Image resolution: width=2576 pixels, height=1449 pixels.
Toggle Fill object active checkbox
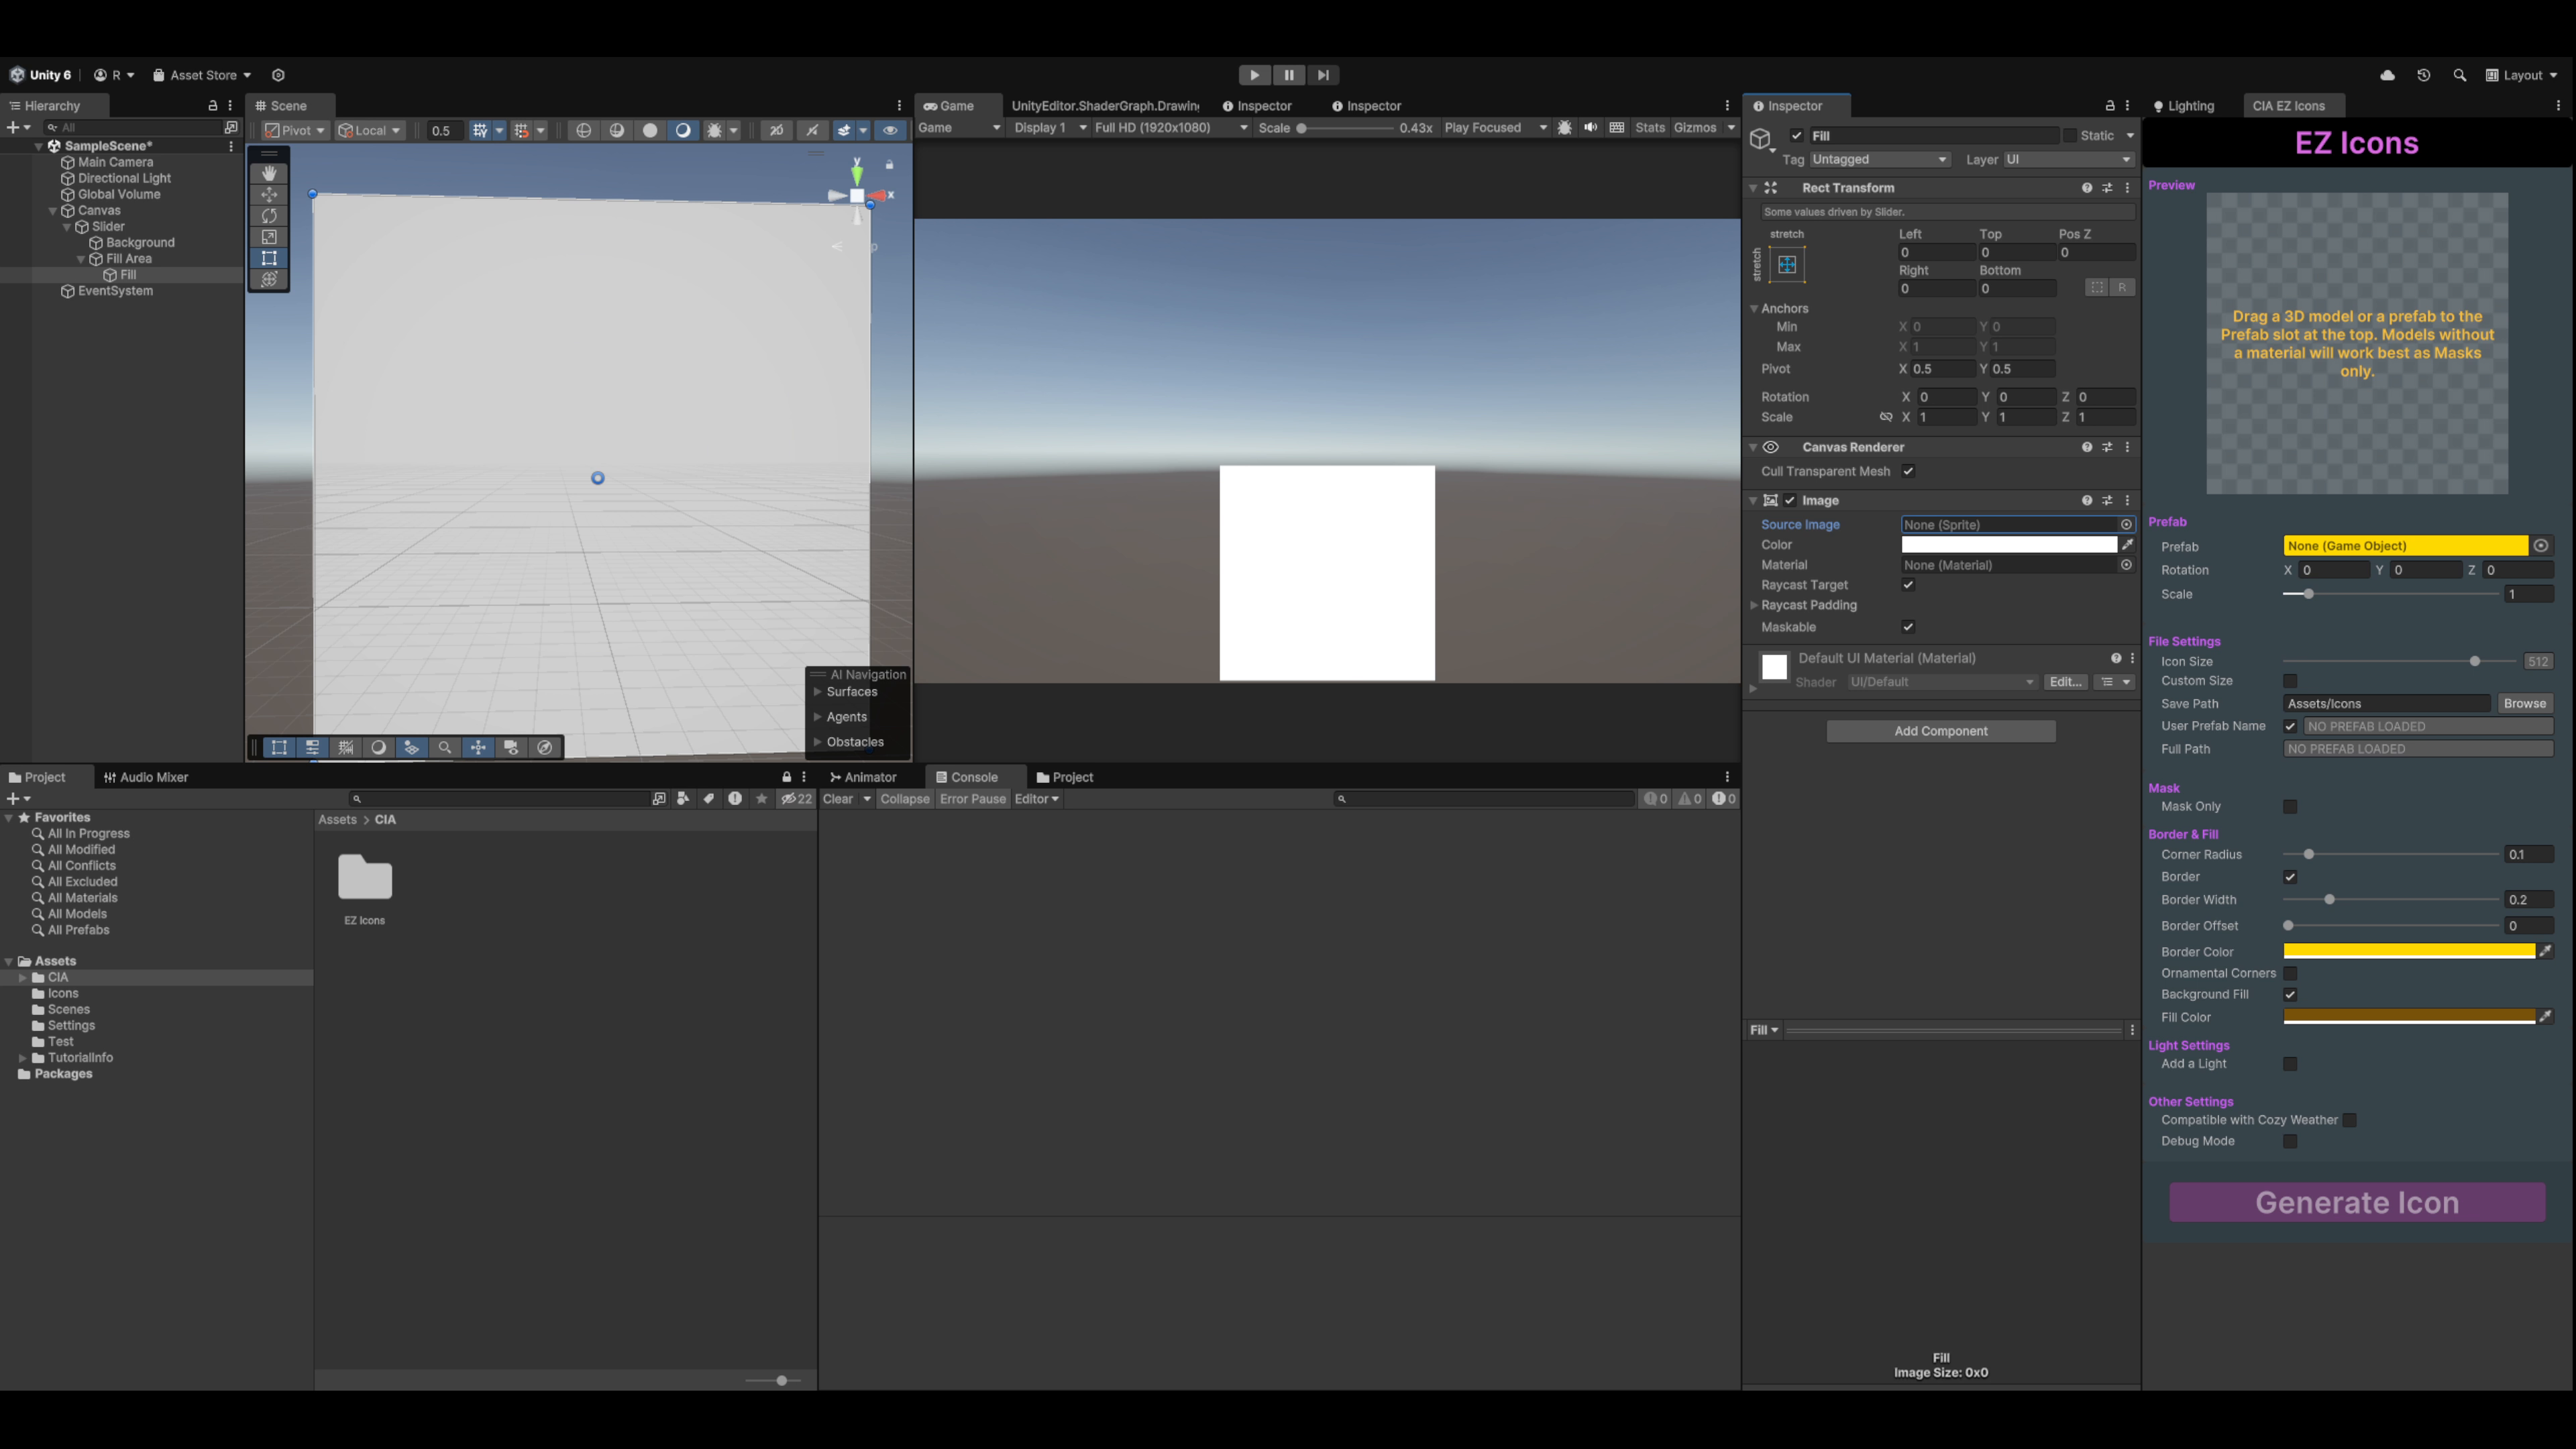coord(1797,136)
